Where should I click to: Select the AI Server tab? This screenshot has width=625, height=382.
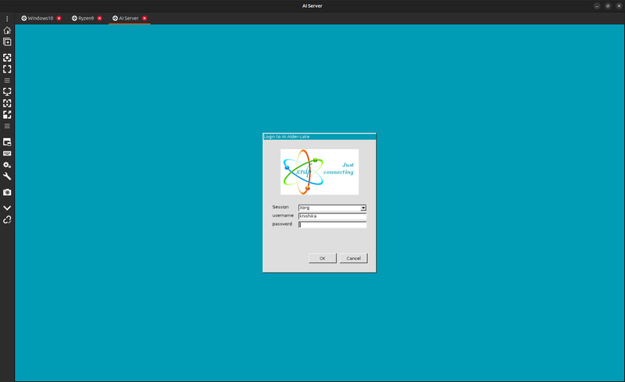(128, 18)
